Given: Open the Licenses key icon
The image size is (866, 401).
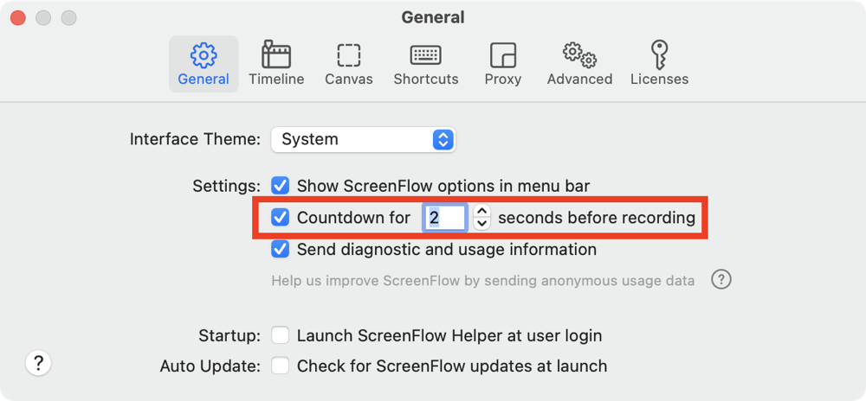Looking at the screenshot, I should (x=659, y=55).
